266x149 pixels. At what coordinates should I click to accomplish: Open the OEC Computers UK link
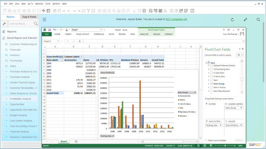tap(176, 19)
